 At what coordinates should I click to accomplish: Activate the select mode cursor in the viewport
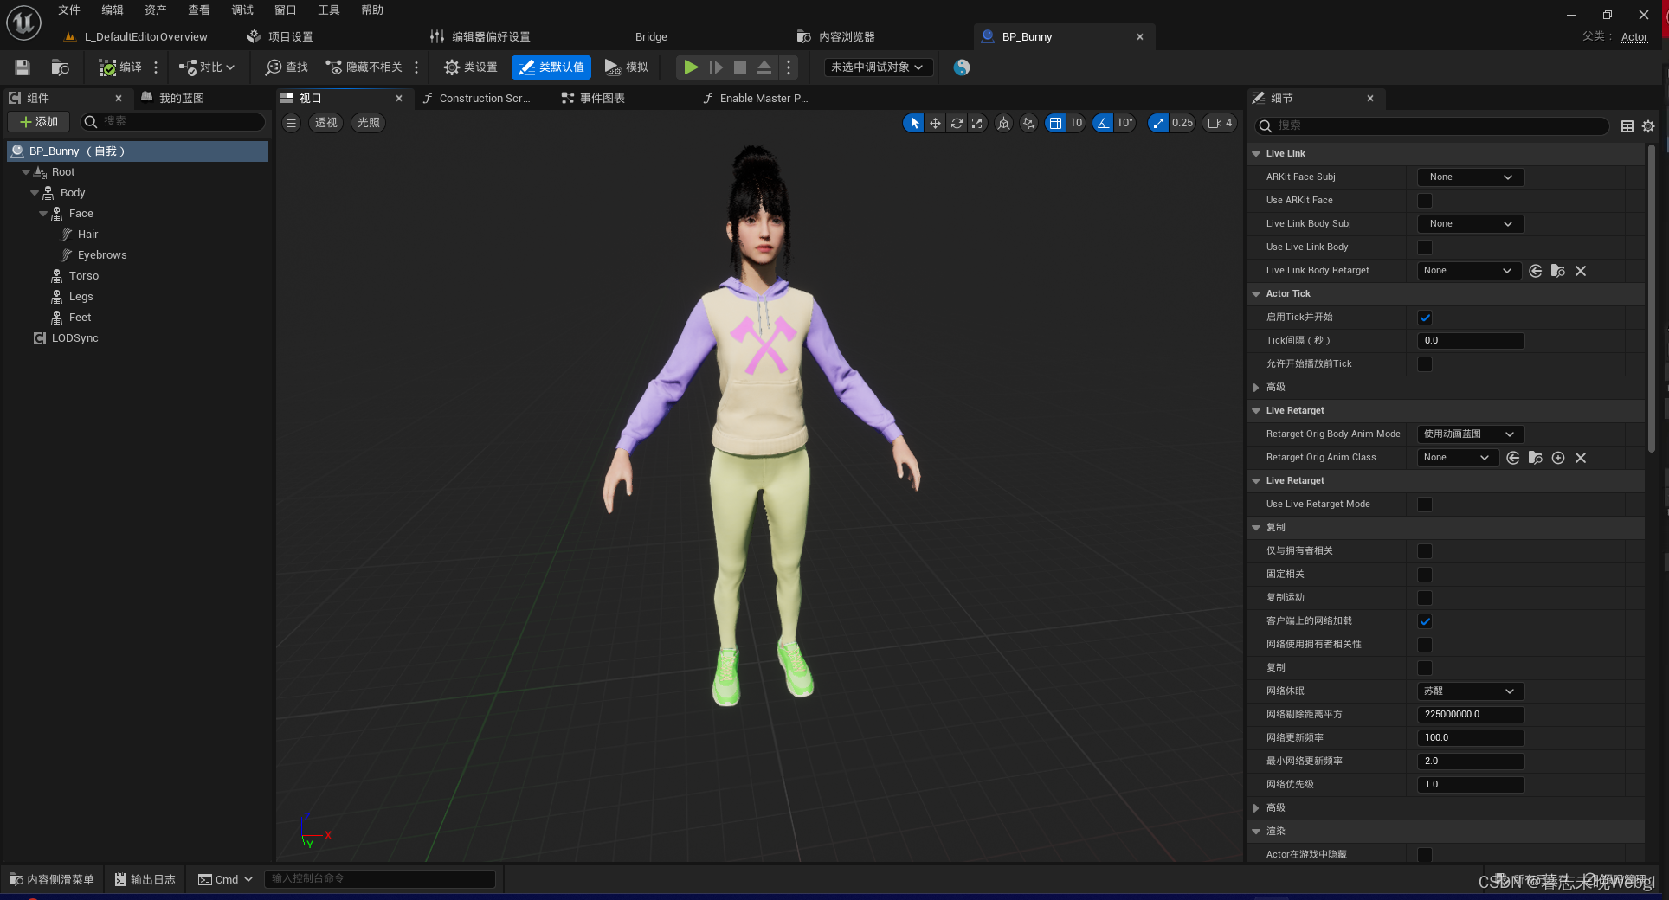point(914,123)
